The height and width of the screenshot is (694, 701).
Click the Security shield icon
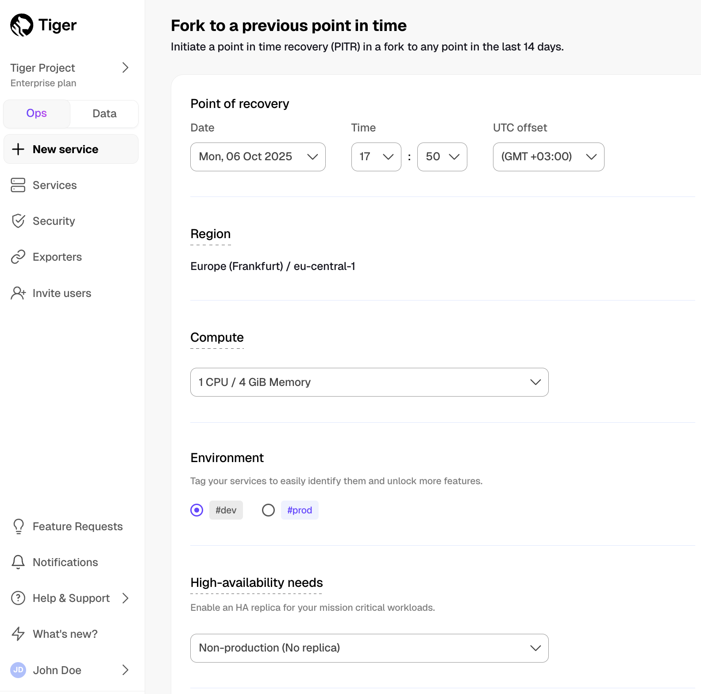tap(18, 221)
